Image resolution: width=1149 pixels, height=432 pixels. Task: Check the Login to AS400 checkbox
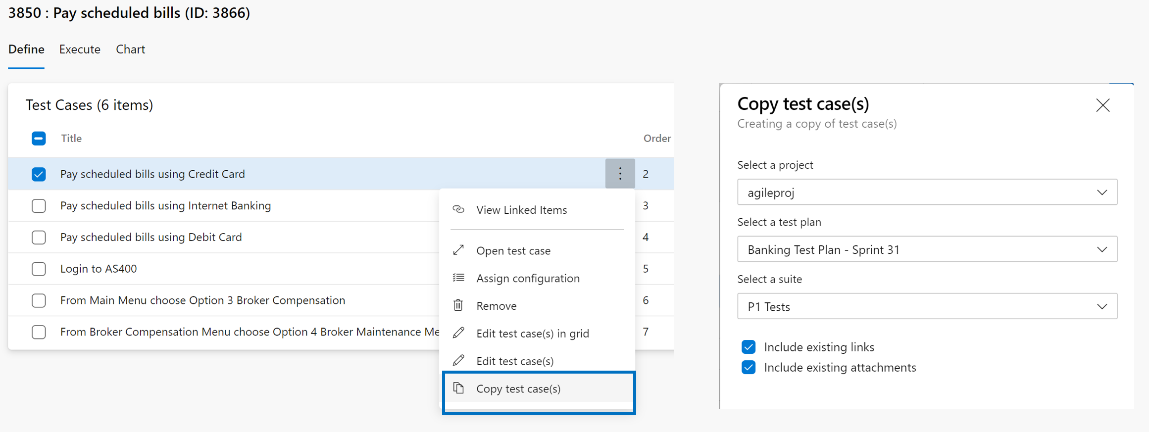pos(39,269)
